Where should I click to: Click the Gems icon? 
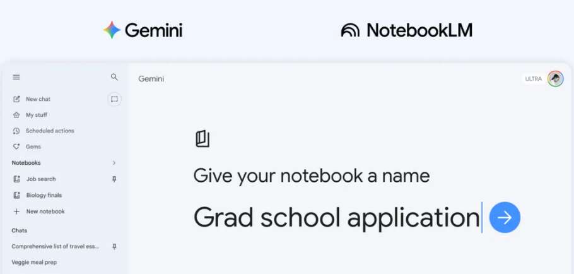coord(16,146)
